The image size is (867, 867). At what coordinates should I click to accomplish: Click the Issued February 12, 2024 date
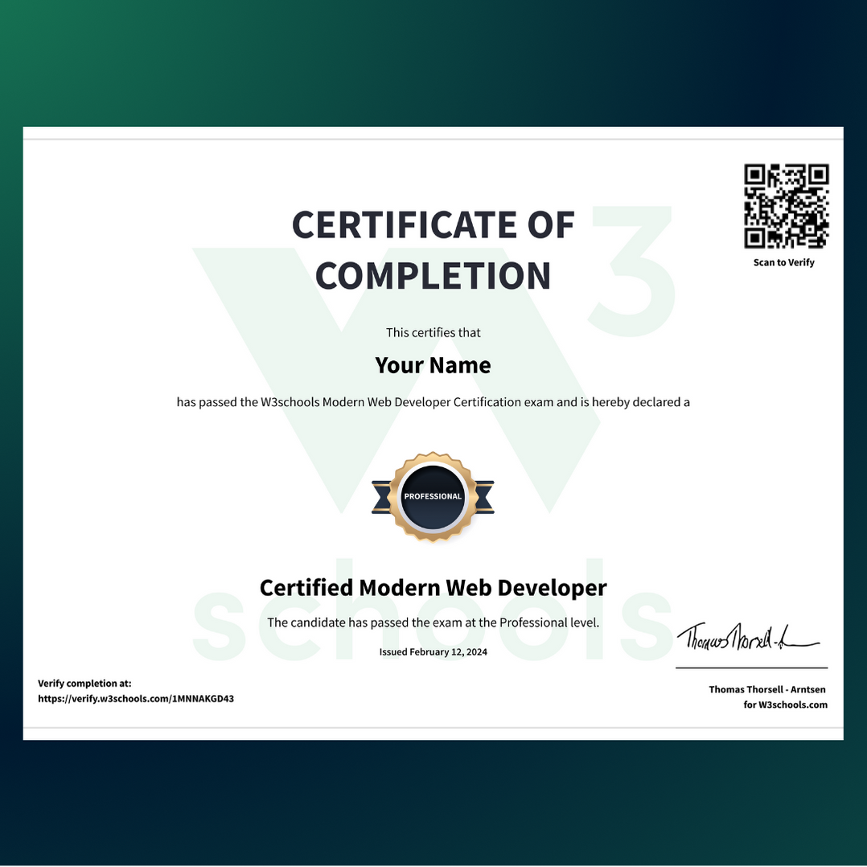(433, 652)
